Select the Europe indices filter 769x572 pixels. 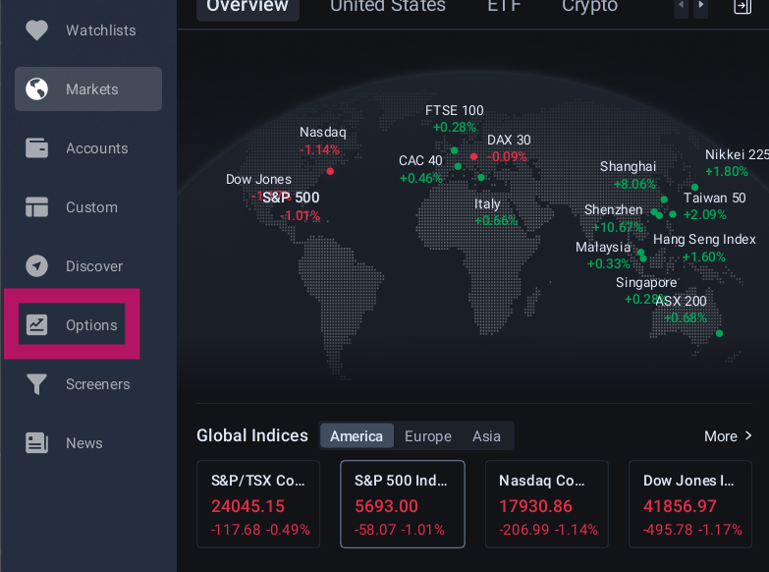click(427, 435)
